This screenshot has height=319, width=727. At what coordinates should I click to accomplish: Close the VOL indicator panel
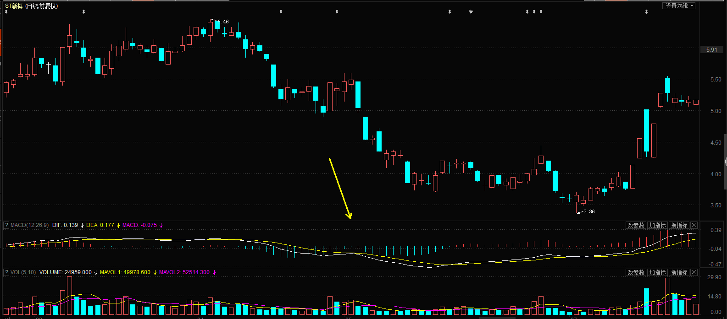coord(694,272)
